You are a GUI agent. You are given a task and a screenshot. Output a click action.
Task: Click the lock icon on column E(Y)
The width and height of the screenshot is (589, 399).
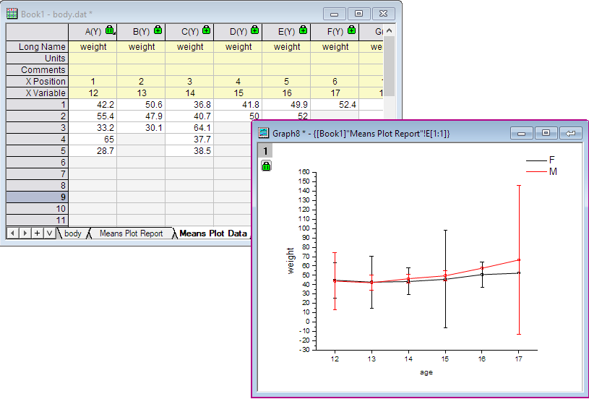point(304,30)
